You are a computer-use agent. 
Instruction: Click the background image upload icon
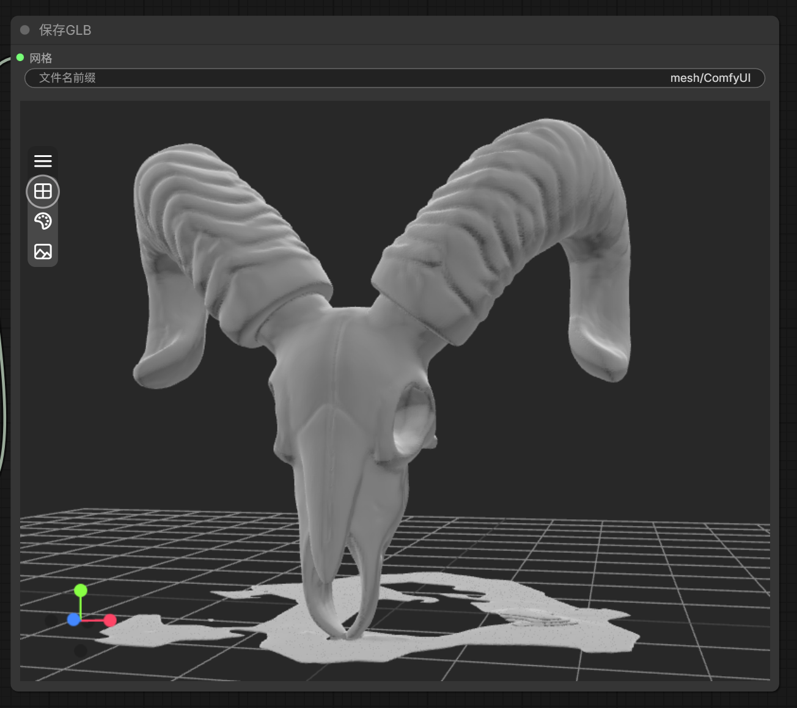43,252
